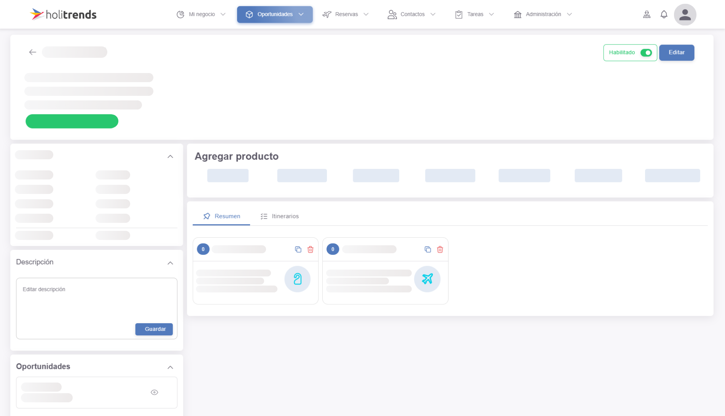Expand the Tareas chevron arrow
Screen dimensions: 725x416
491,14
